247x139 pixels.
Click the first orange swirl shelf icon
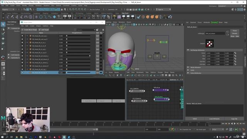[x=147, y=17]
